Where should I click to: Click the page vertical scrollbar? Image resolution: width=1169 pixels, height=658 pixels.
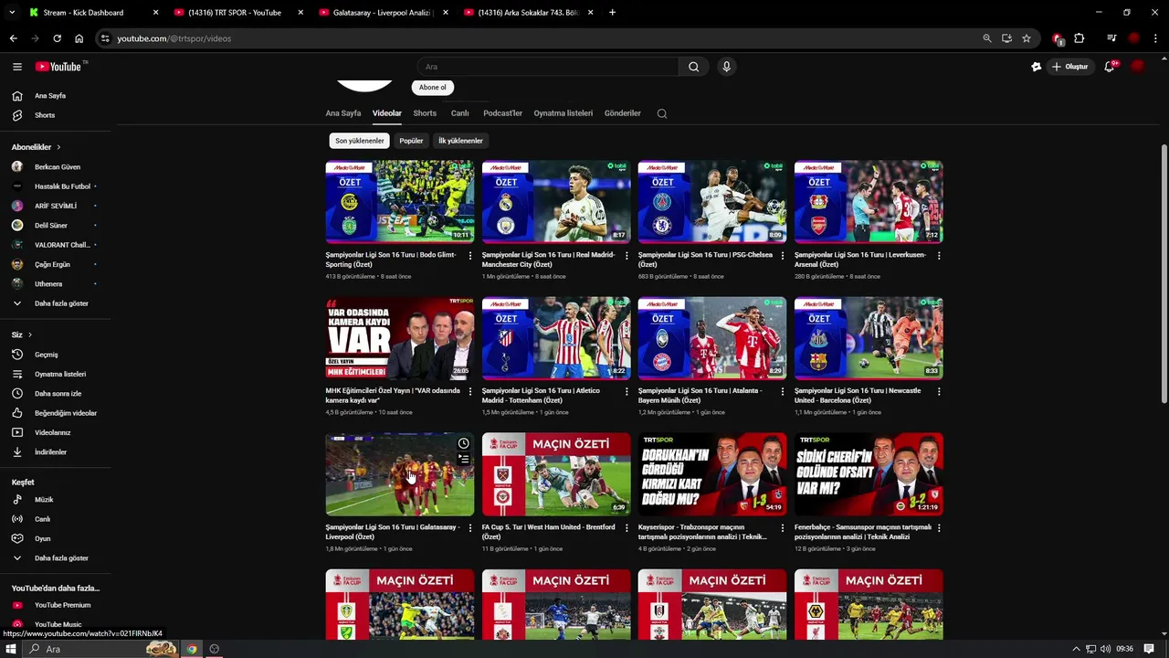coord(1164,274)
